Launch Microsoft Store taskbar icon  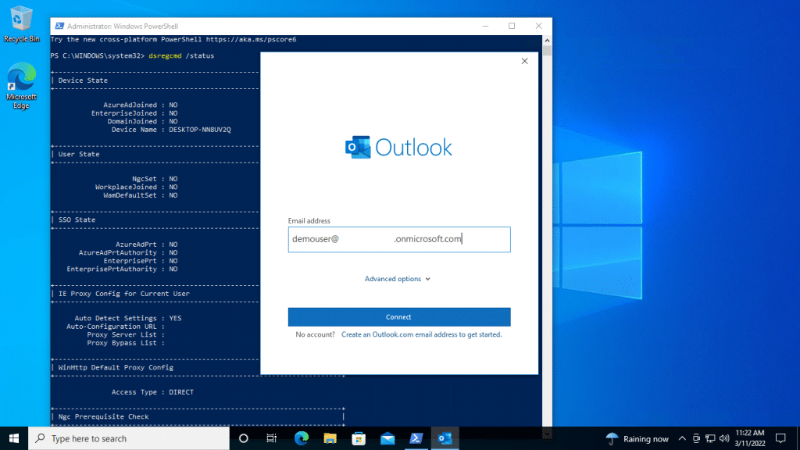359,438
